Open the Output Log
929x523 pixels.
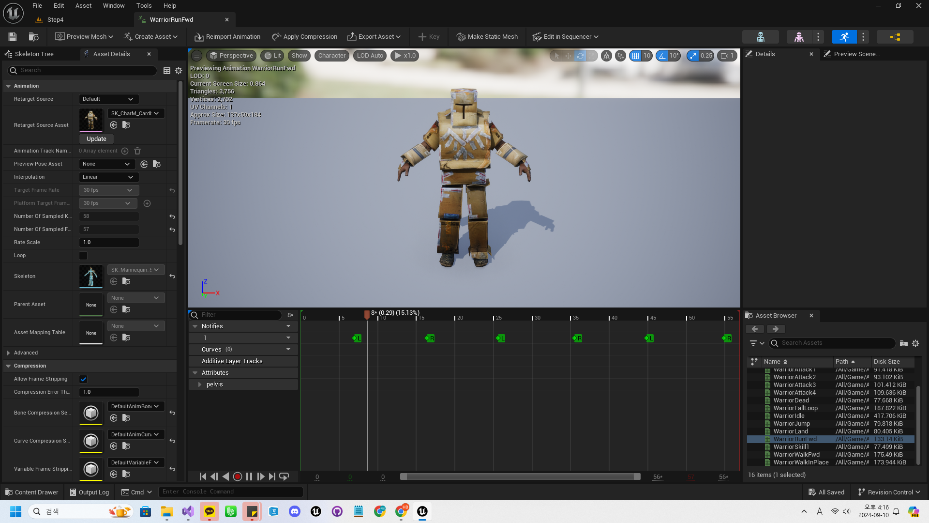tap(89, 492)
